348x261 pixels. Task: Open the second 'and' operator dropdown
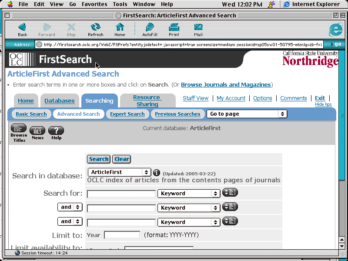coord(70,221)
